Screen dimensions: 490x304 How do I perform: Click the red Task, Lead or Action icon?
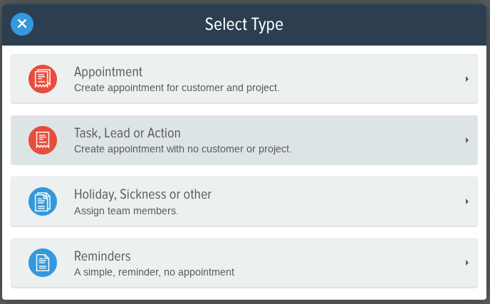[x=43, y=140]
